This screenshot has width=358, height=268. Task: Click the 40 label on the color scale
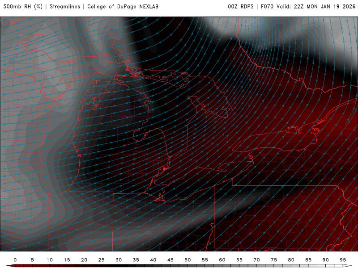point(153,260)
